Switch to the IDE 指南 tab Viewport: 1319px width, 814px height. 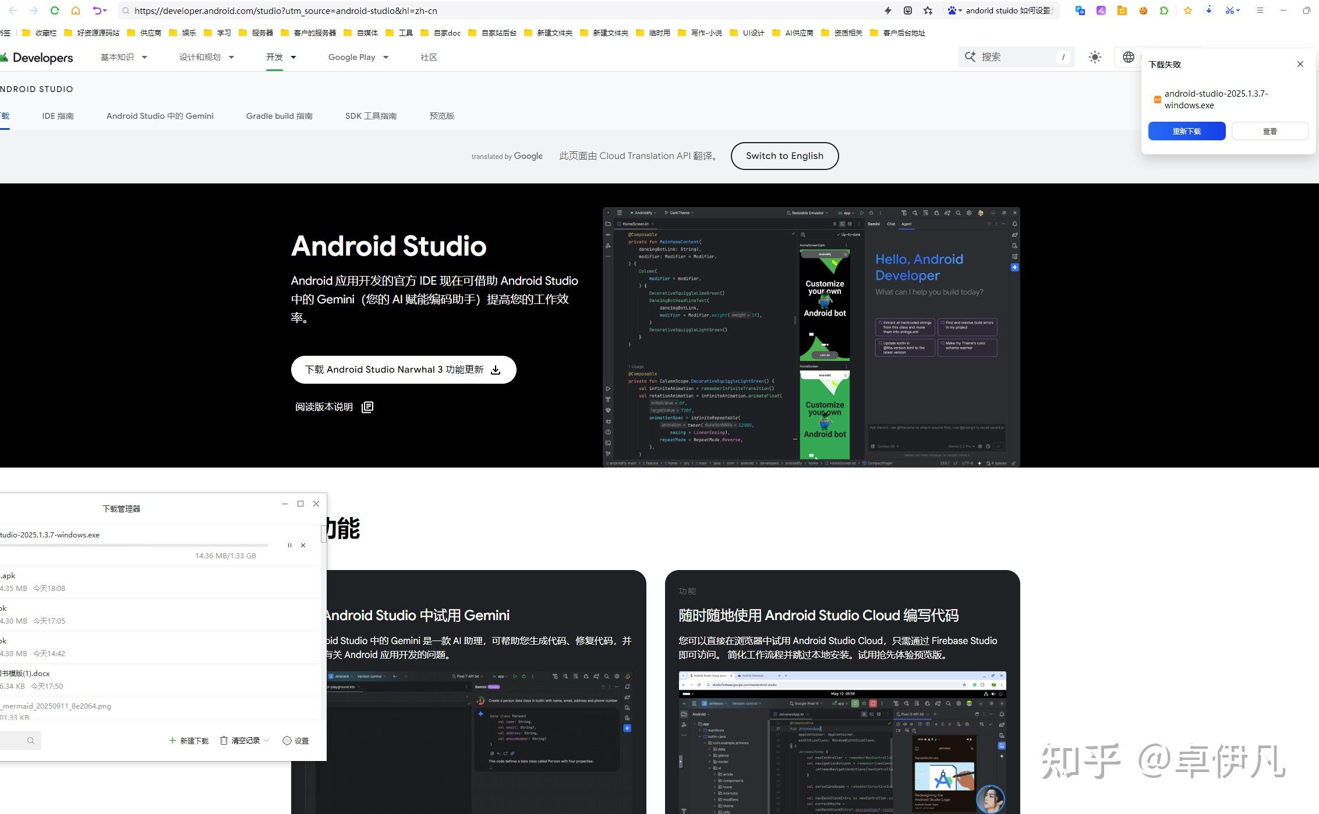click(x=58, y=116)
